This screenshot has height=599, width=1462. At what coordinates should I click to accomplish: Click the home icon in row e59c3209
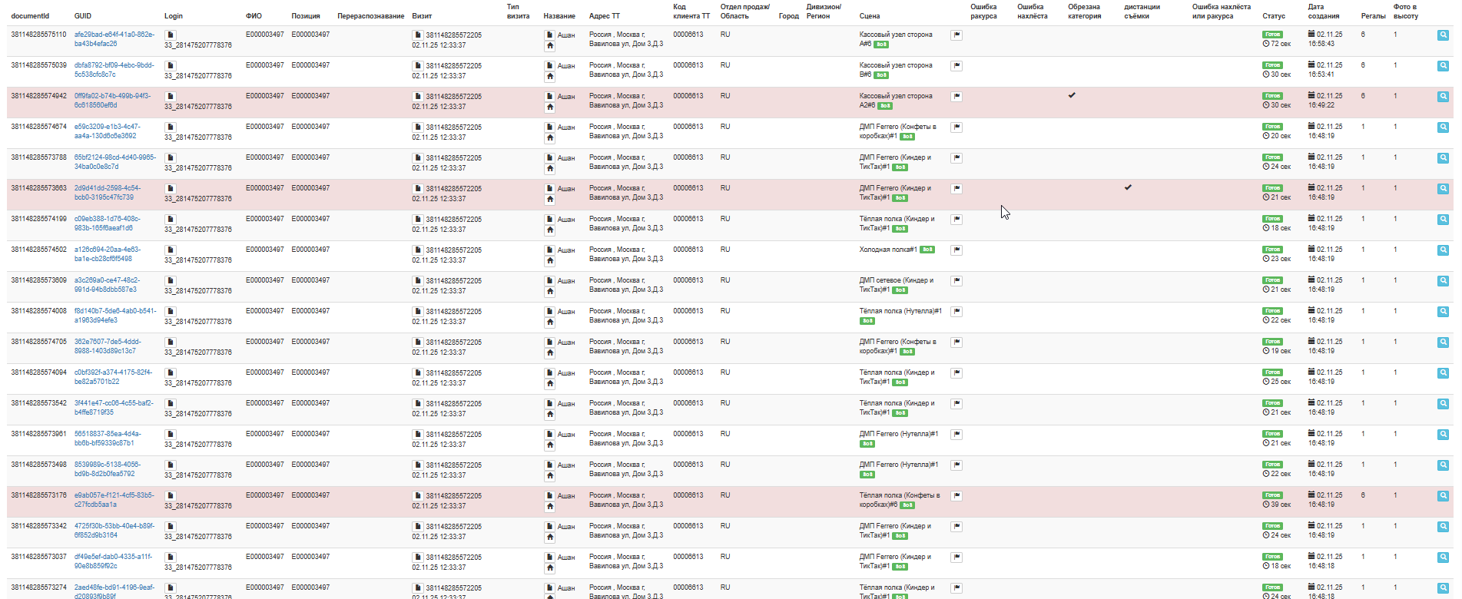point(549,137)
